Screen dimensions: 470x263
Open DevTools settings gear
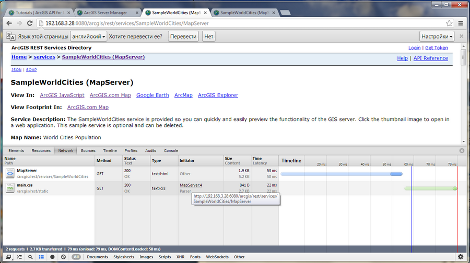click(461, 257)
